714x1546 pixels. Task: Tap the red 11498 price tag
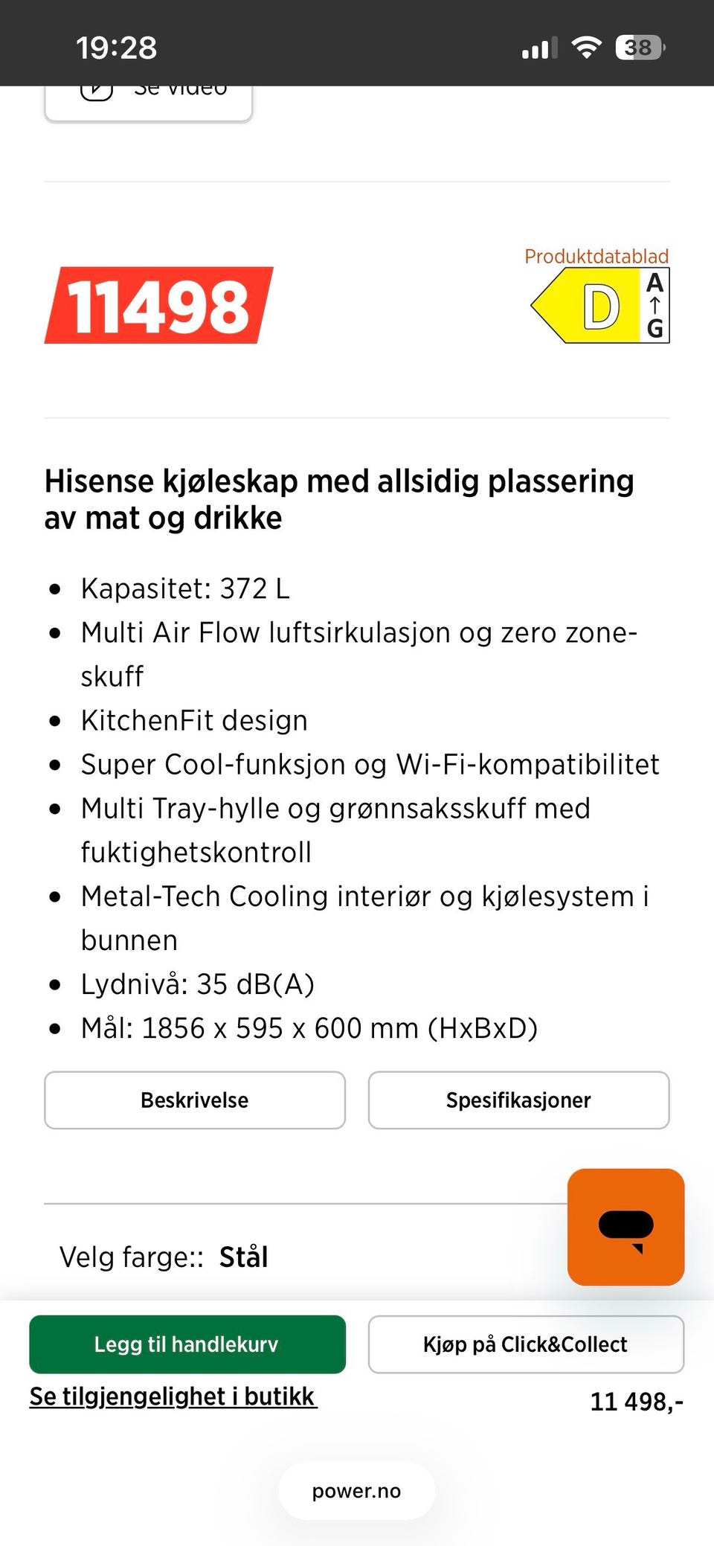pyautogui.click(x=159, y=306)
